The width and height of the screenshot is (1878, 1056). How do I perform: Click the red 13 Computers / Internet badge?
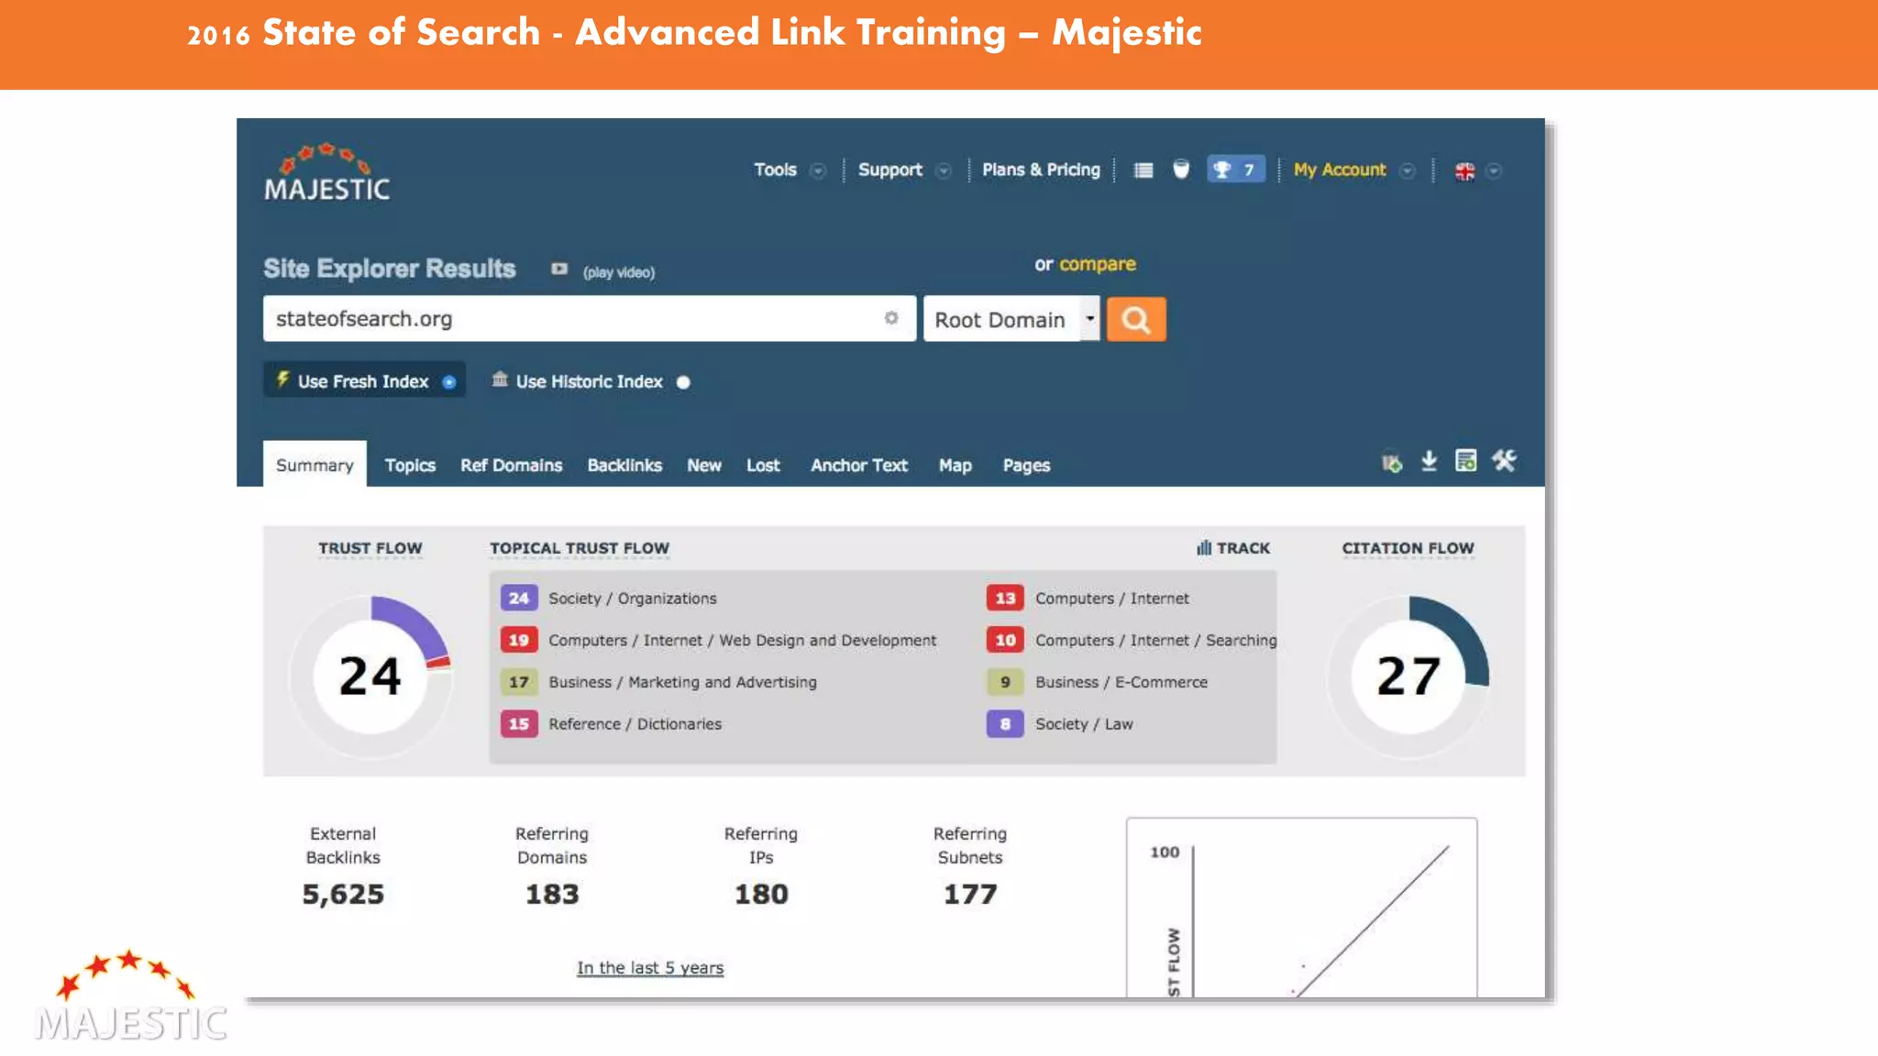coord(1005,598)
